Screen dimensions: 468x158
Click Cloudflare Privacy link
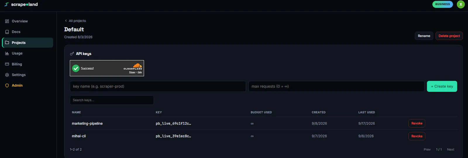(132, 72)
